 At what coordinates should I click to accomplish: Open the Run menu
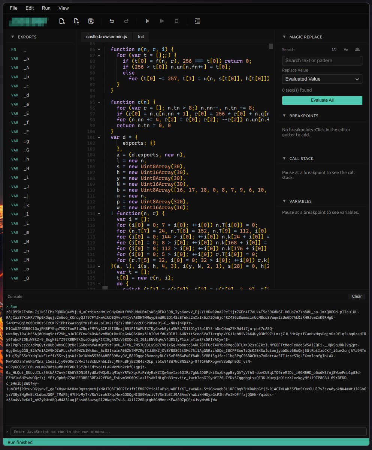46,8
